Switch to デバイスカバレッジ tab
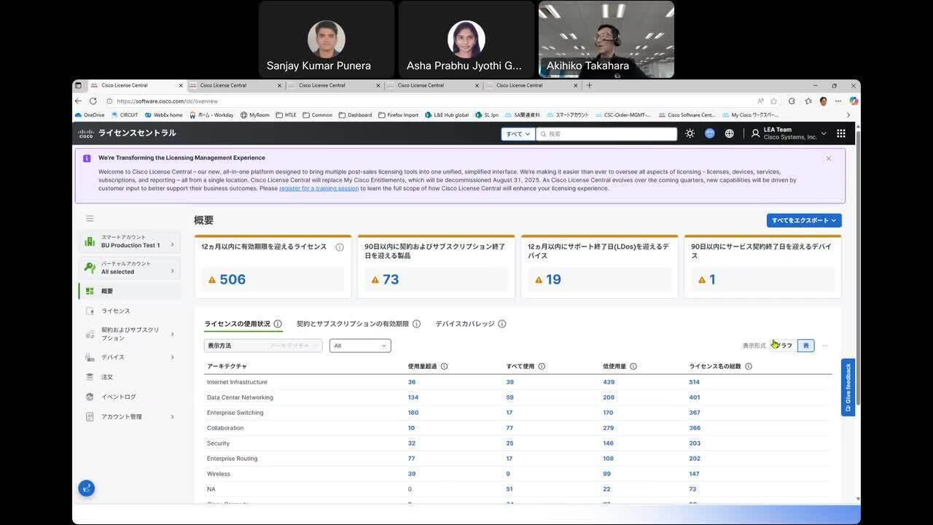 [464, 324]
